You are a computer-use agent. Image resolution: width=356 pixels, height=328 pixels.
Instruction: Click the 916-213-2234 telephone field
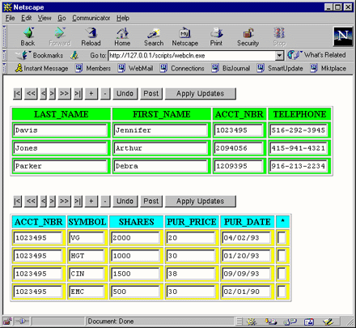(299, 166)
